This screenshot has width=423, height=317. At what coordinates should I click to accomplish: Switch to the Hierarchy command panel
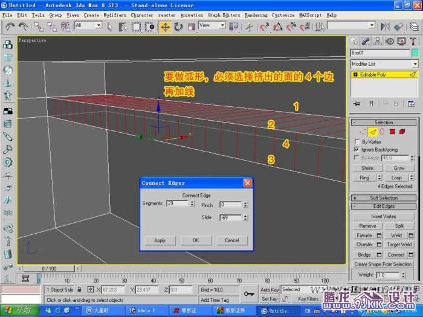tap(378, 42)
